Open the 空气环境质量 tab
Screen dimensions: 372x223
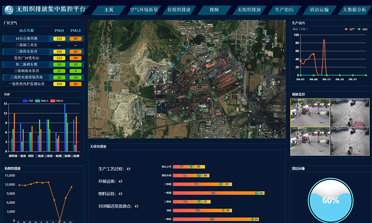point(144,9)
